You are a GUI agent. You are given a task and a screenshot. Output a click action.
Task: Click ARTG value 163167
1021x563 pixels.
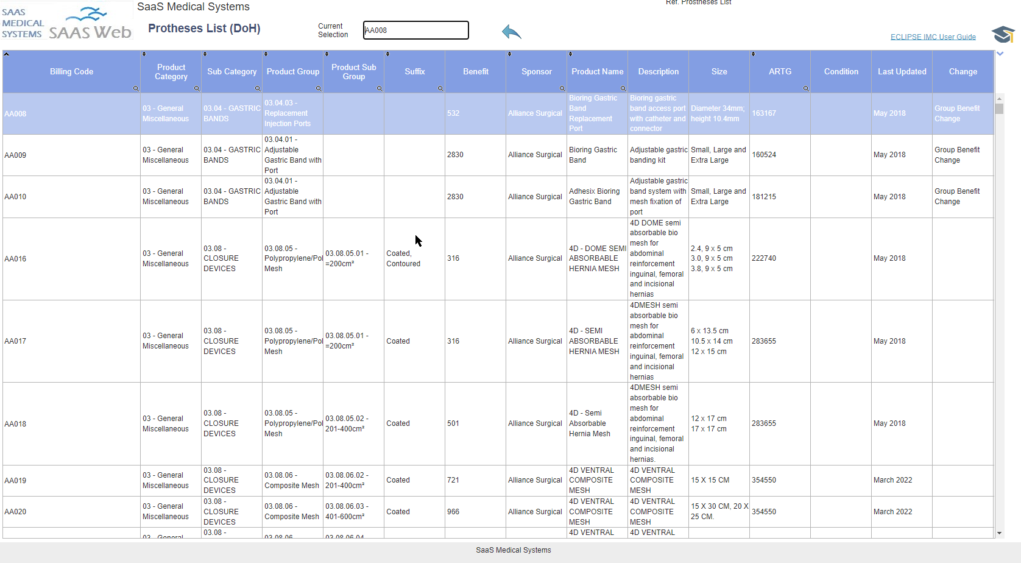tap(764, 113)
